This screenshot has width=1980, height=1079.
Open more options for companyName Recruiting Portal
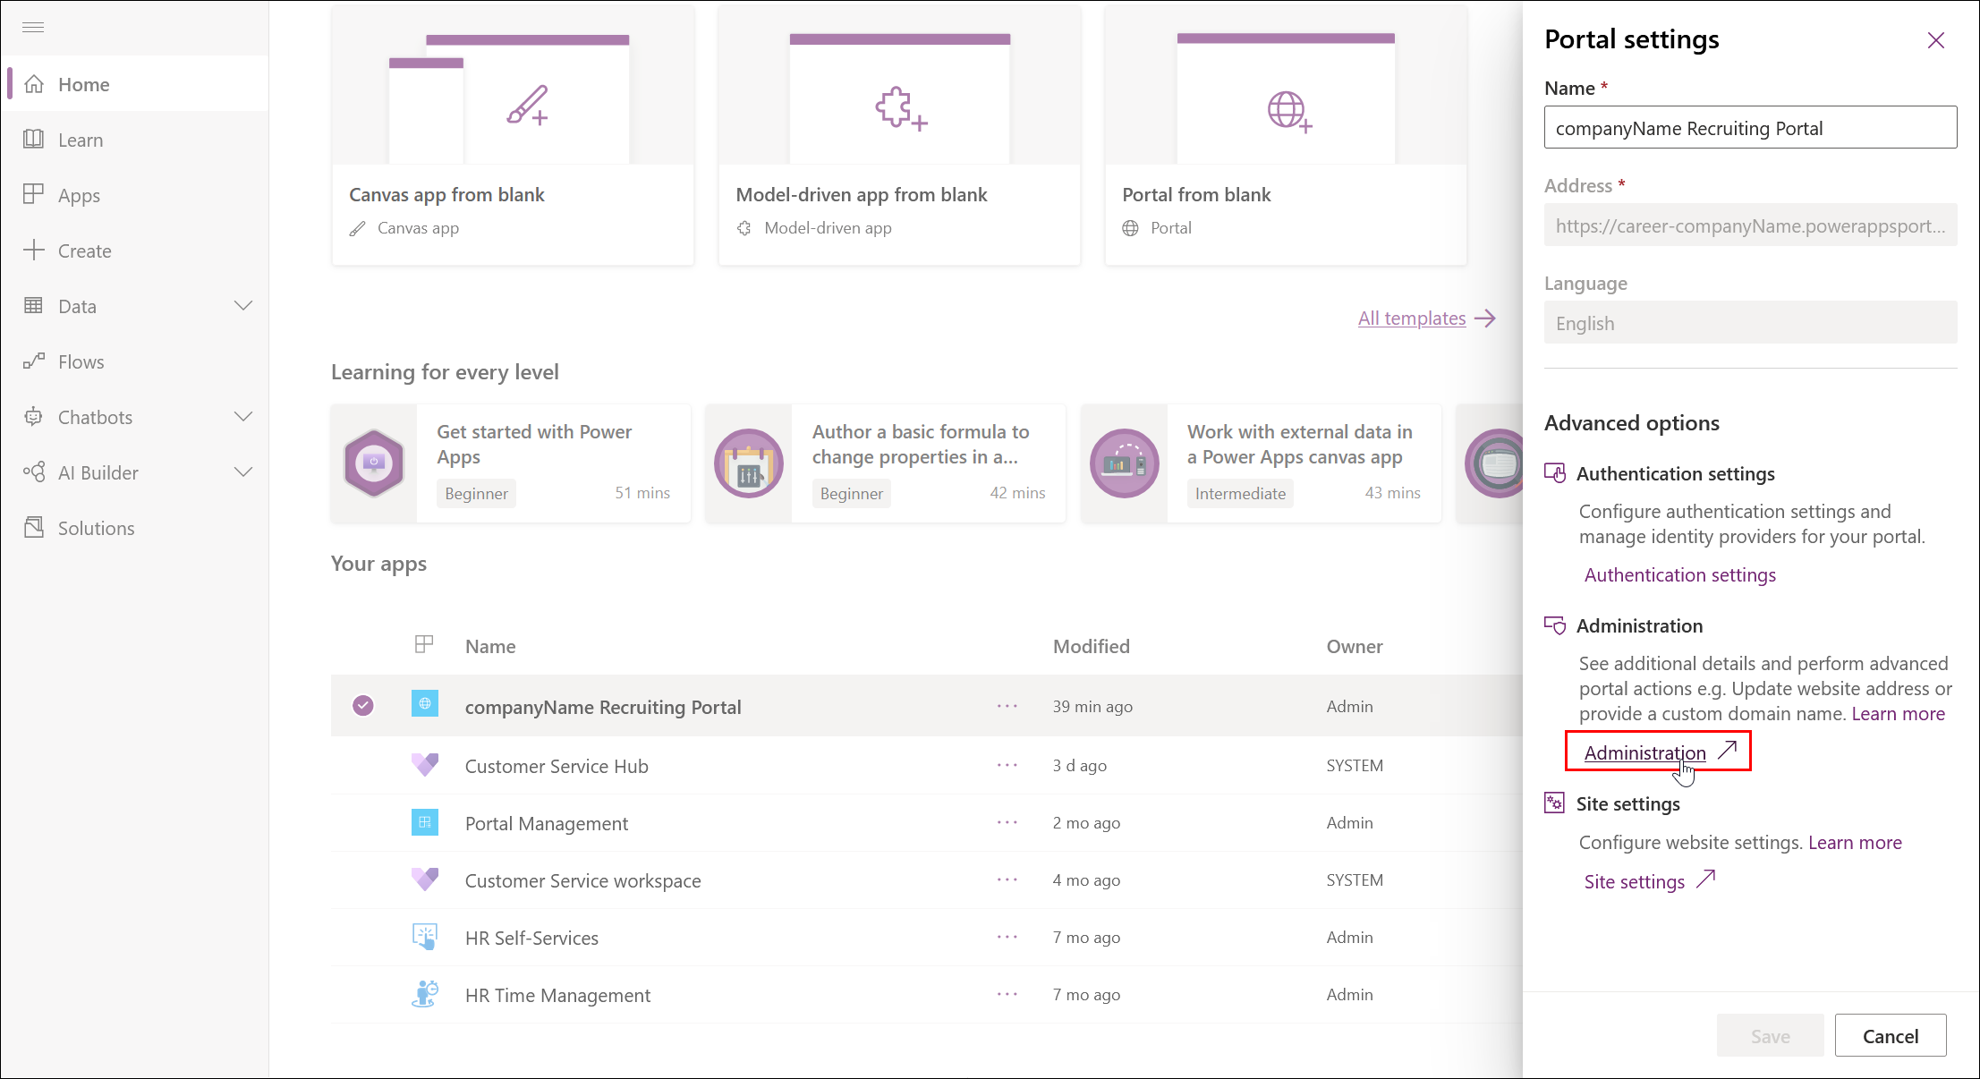[1007, 706]
